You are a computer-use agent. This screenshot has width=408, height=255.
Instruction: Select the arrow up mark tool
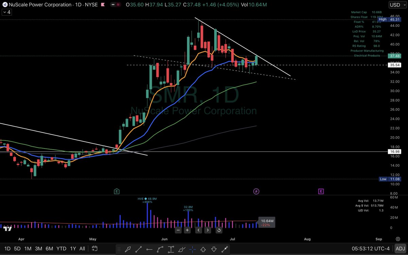tap(203, 249)
